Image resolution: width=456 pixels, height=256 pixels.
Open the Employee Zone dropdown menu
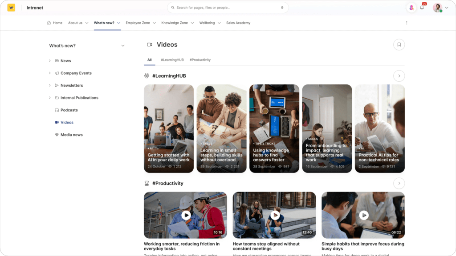click(140, 23)
